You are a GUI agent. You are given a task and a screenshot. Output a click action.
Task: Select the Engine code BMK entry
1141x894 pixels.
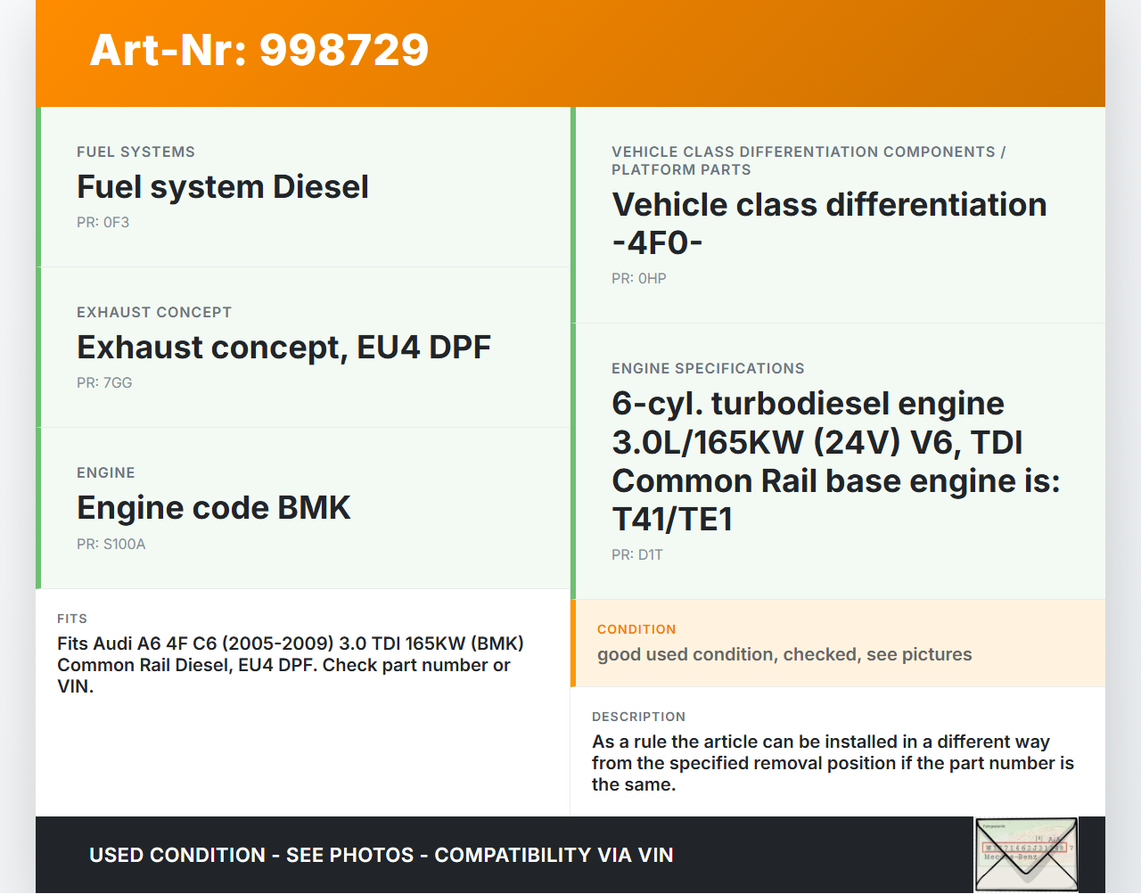(213, 508)
